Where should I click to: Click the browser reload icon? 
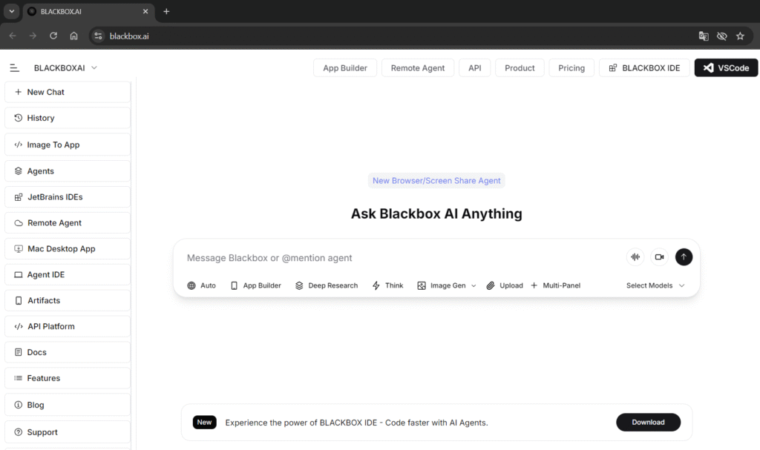[x=53, y=36]
